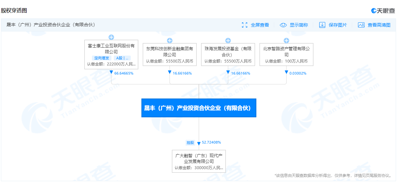Click the blue arrow above 广大融智 card
Screen dimensions: 397x186
199,143
